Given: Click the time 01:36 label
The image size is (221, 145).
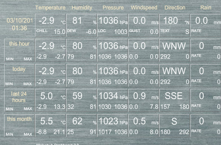Looking at the screenshot, I should [x=20, y=28].
